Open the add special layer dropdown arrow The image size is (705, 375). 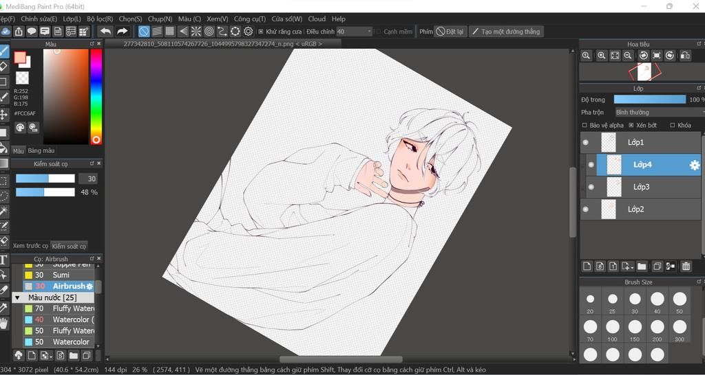(x=632, y=268)
